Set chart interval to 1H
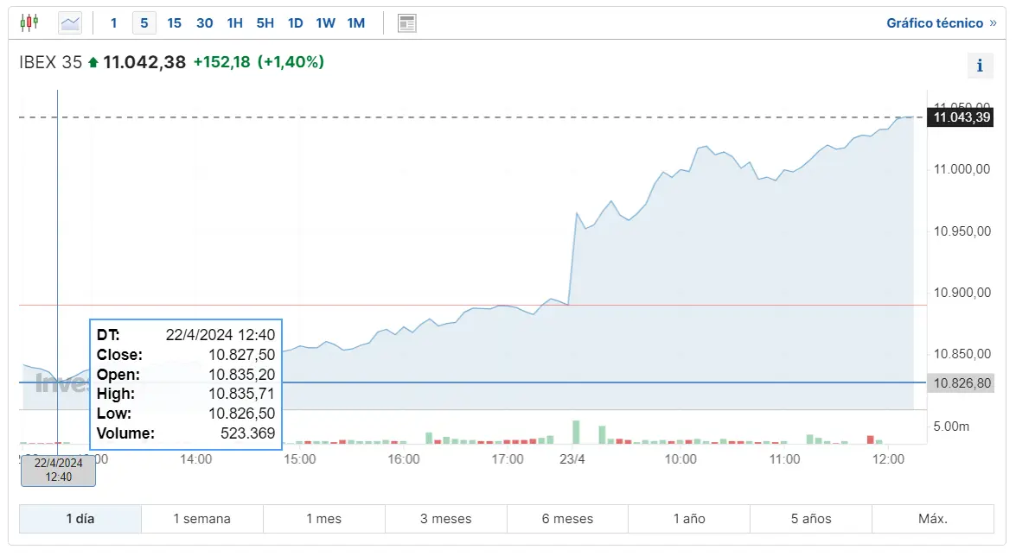Screen dimensions: 1016x556 [x=234, y=23]
